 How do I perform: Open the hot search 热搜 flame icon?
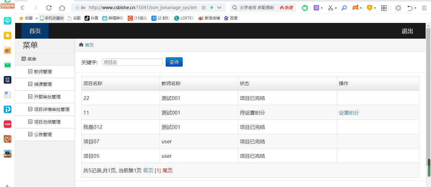click(286, 8)
